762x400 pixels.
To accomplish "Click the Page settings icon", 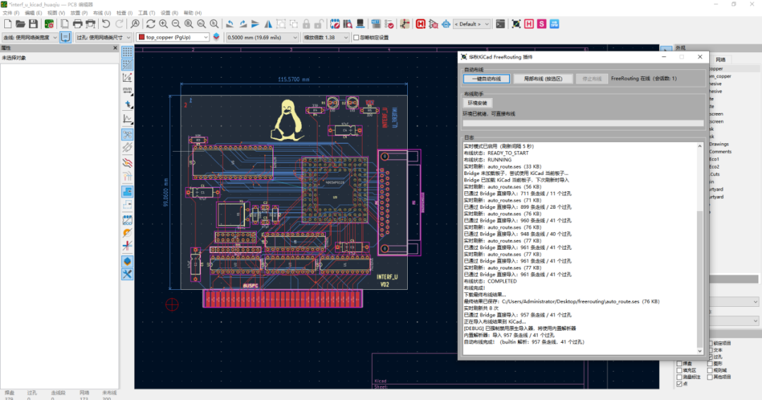I will [65, 24].
